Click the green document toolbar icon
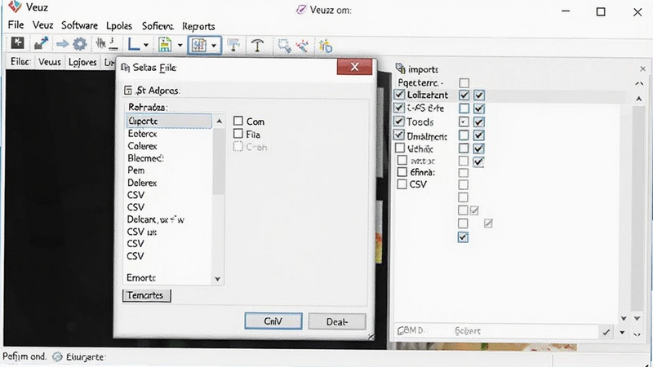Viewport: 653px width, 367px height. [165, 45]
